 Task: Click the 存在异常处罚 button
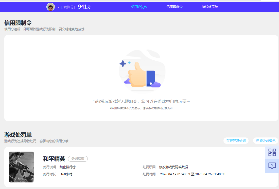236,140
